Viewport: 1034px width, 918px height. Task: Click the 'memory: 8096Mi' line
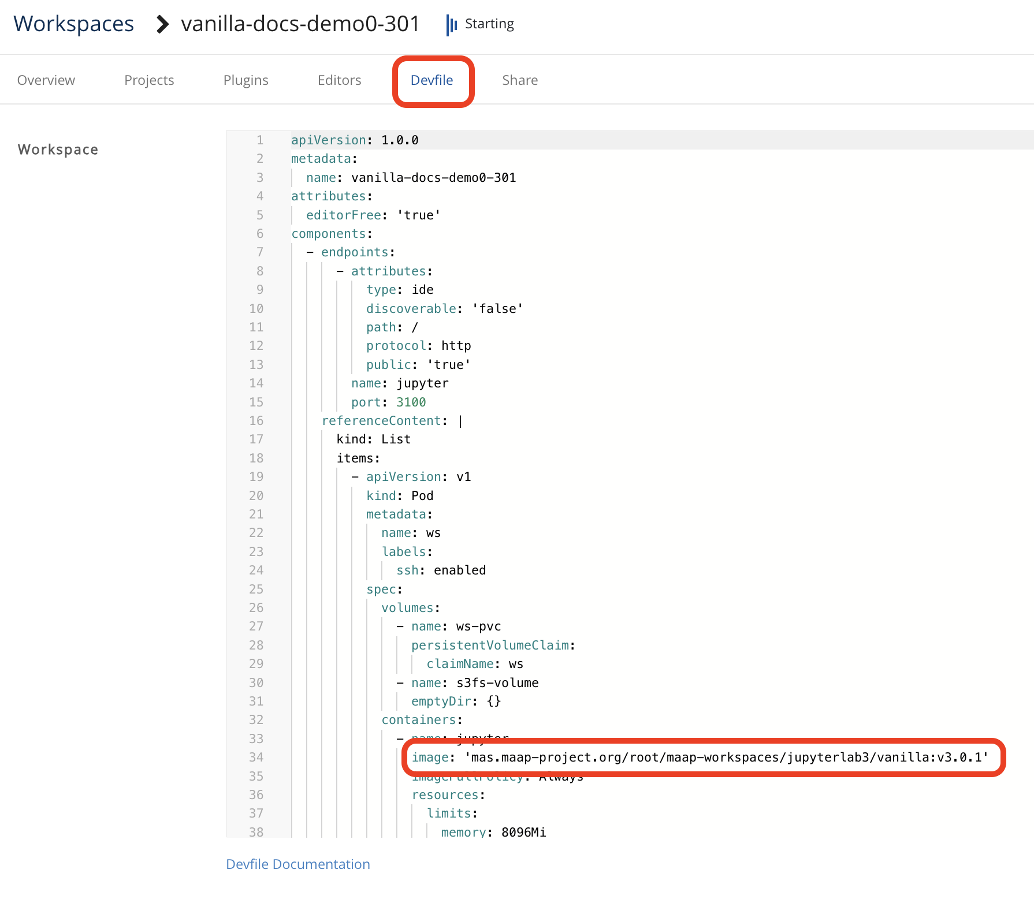coord(494,832)
